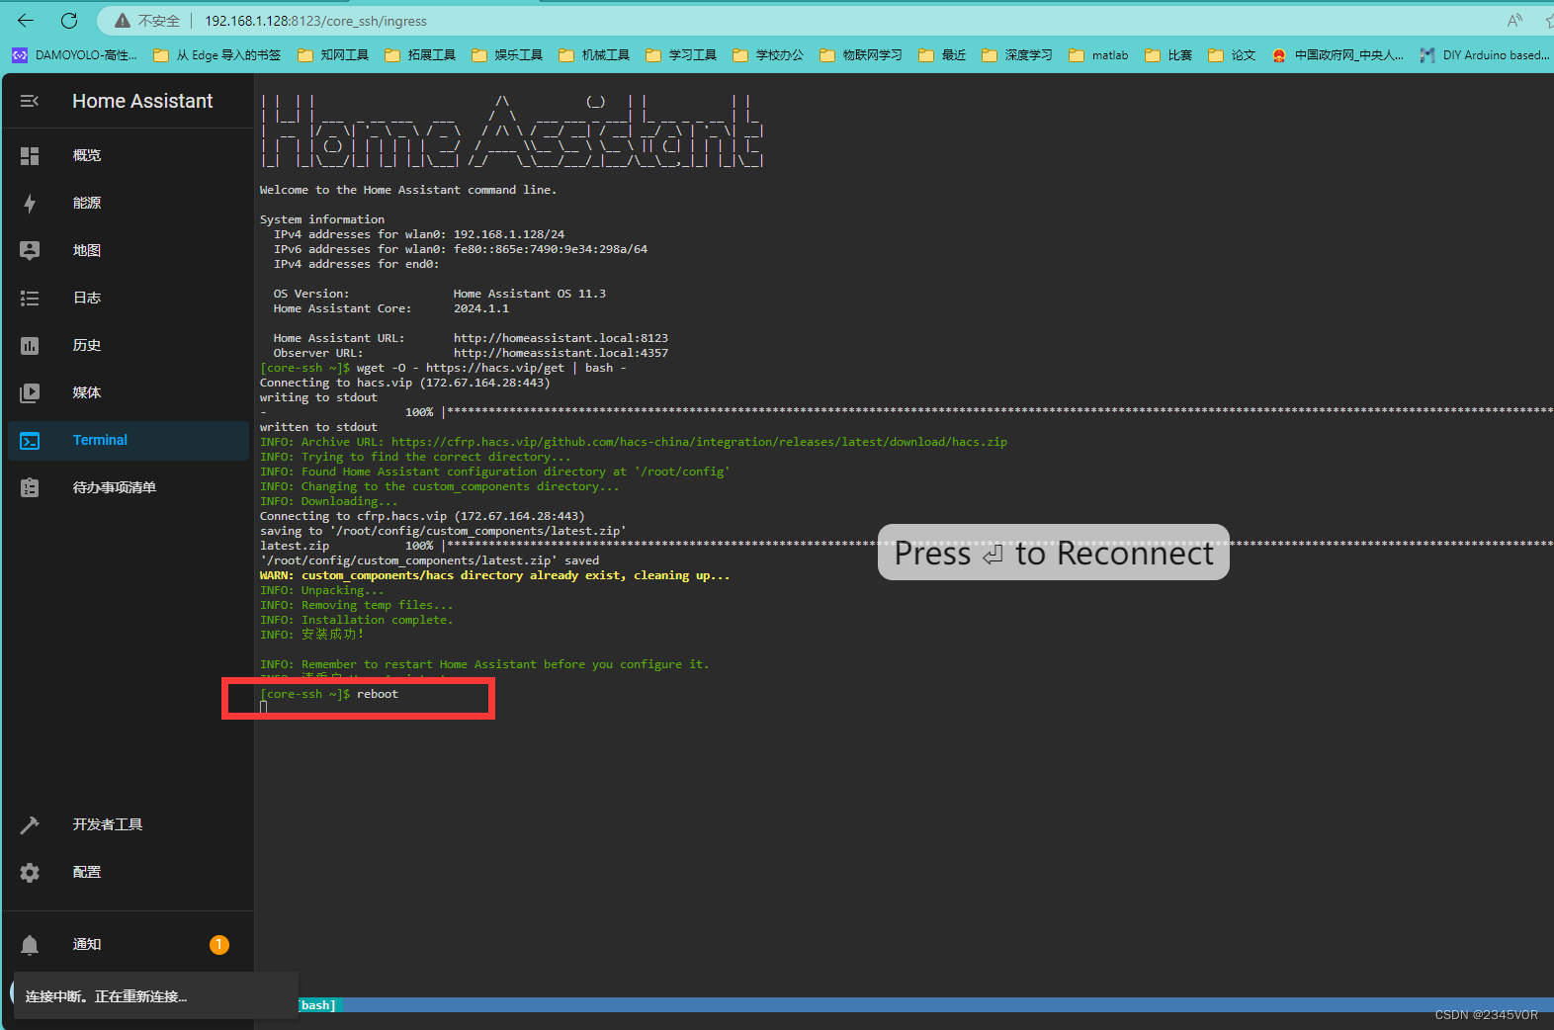The height and width of the screenshot is (1030, 1554).
Task: Open the 概览 menu item
Action: (129, 155)
